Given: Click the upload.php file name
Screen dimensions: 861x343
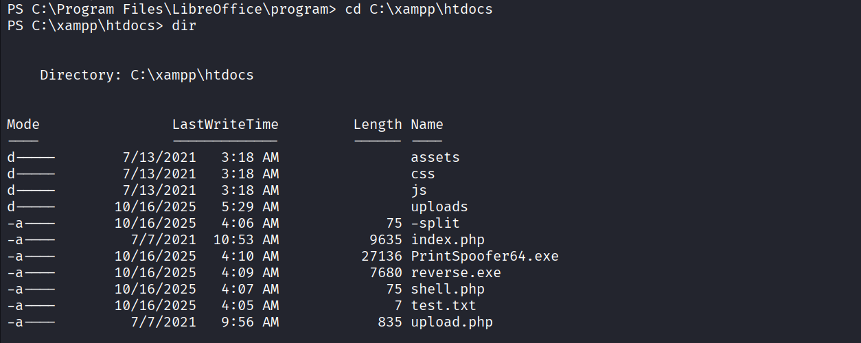Looking at the screenshot, I should coord(452,322).
